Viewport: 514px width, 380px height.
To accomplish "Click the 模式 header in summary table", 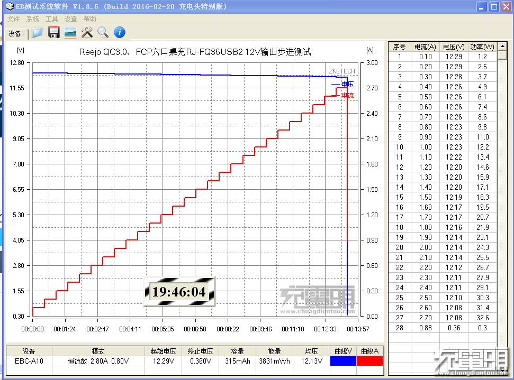I will coord(98,351).
